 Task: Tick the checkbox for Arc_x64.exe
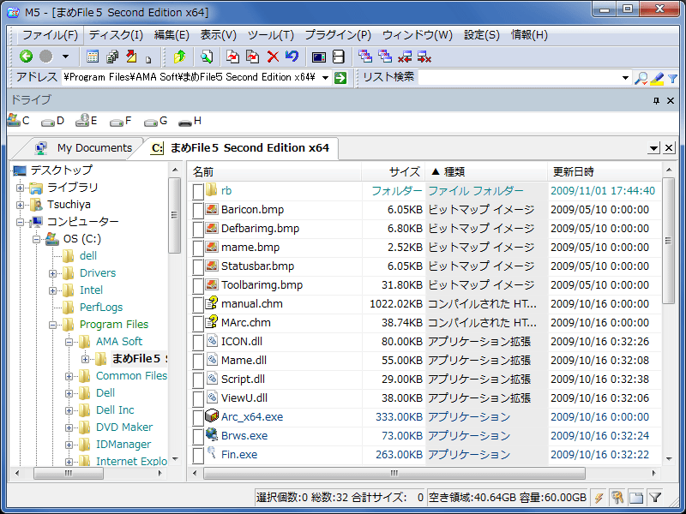coord(198,417)
